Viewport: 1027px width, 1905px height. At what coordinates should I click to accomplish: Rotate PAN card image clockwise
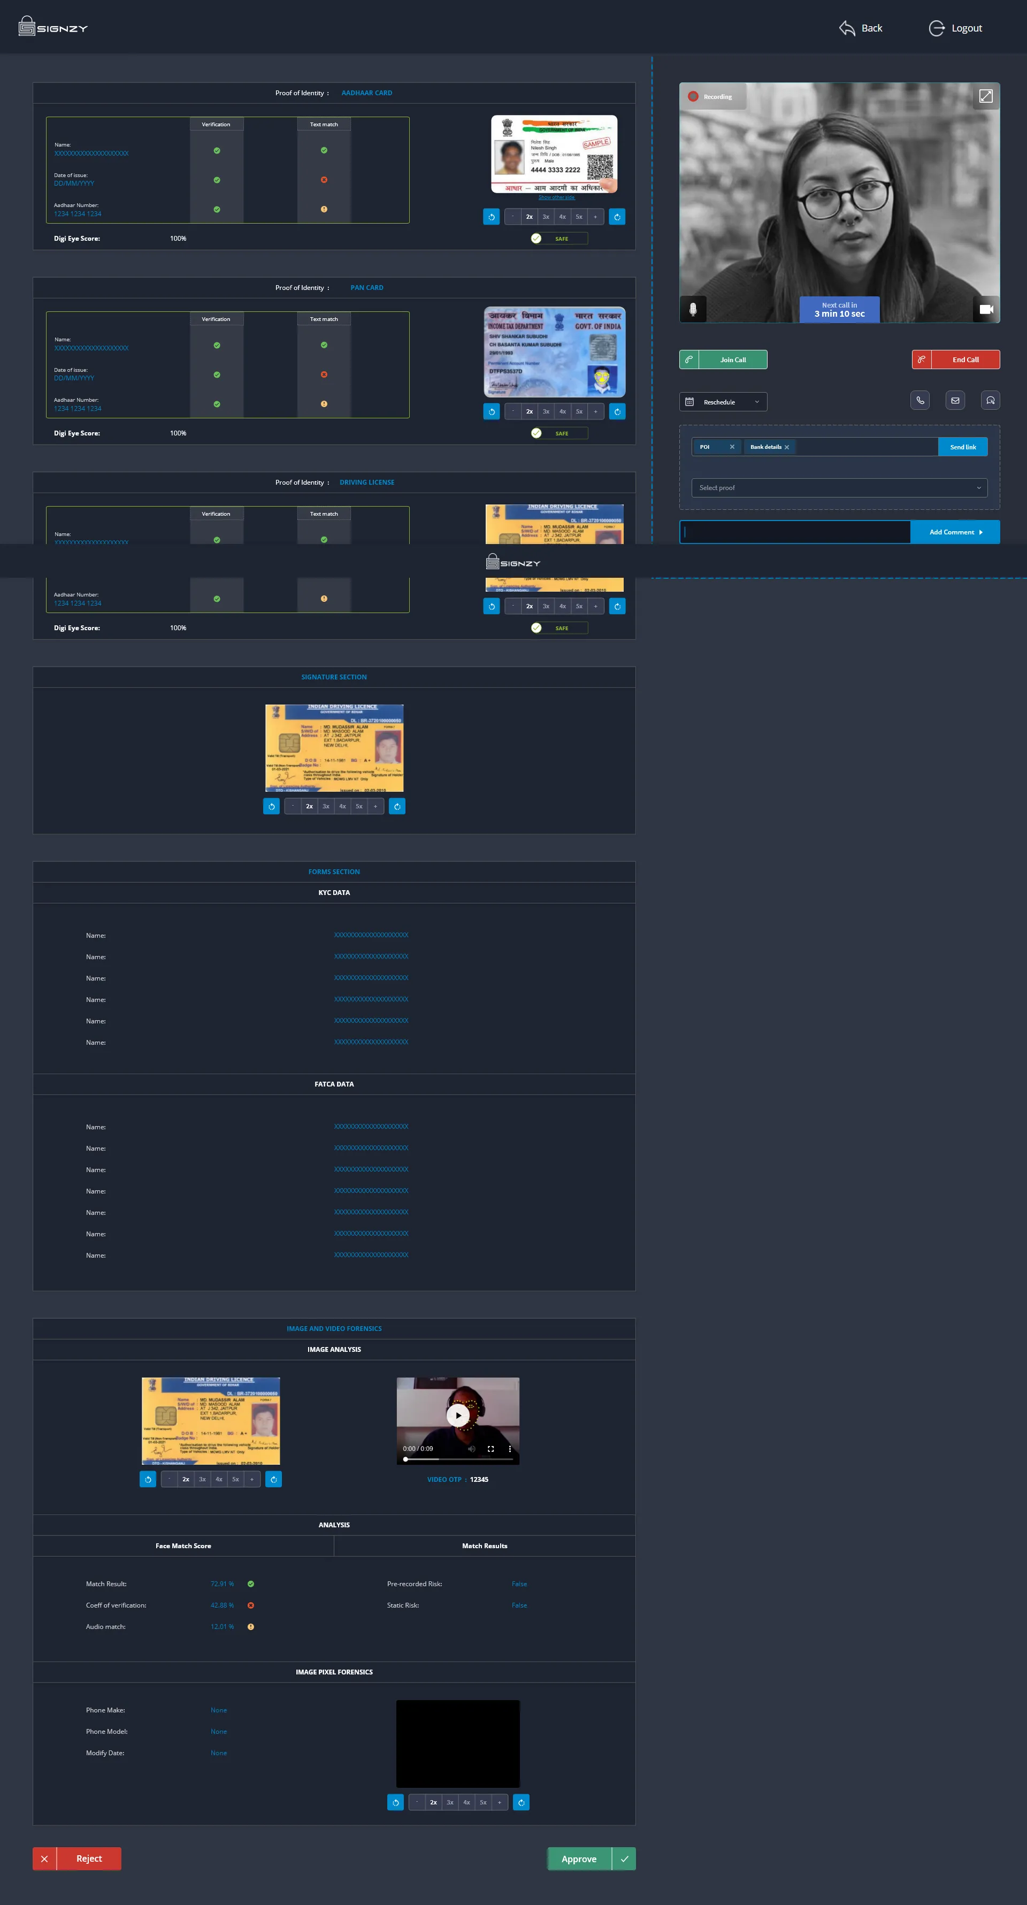click(617, 411)
